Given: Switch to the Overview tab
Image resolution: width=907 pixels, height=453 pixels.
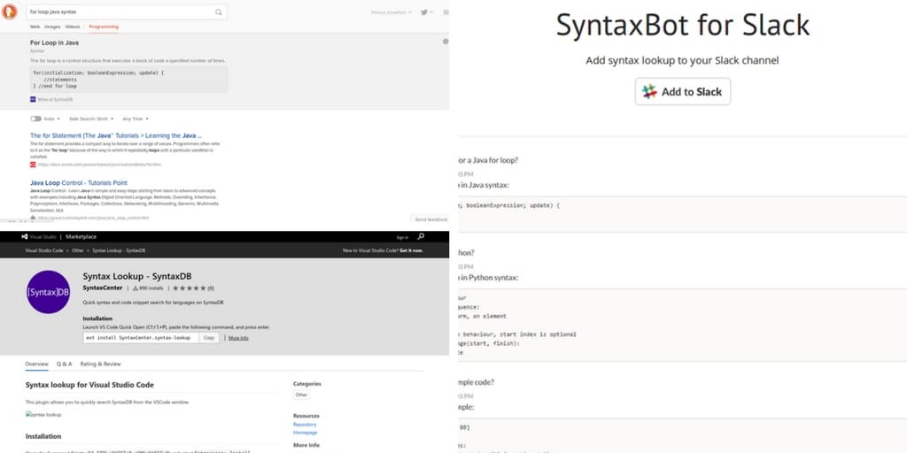Looking at the screenshot, I should click(x=36, y=364).
